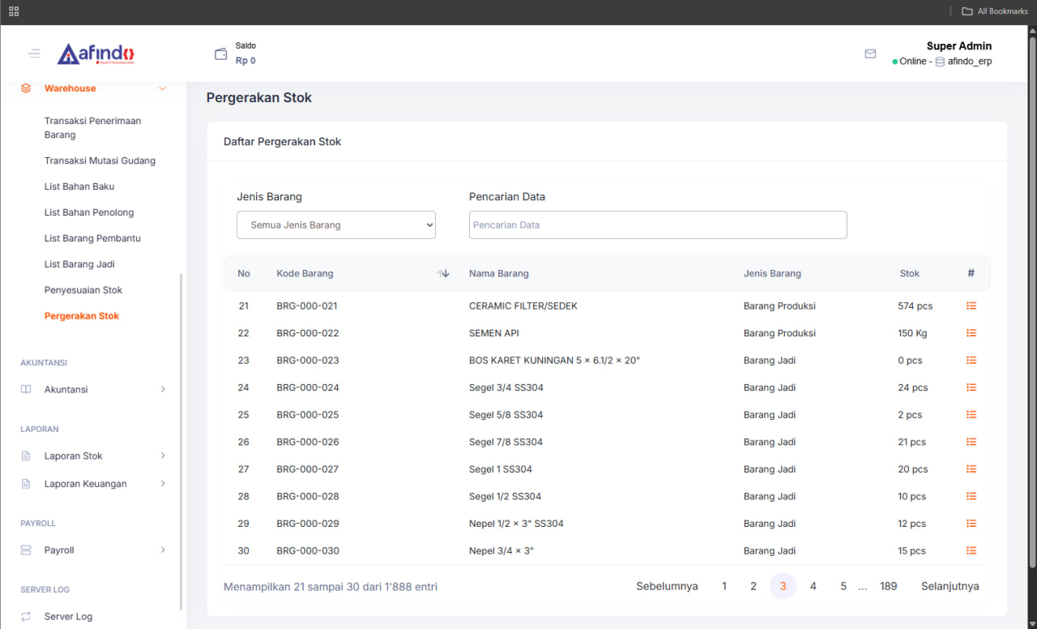
Task: Open details icon for CERAMIC FILTER/SEDEK row
Action: [x=971, y=306]
